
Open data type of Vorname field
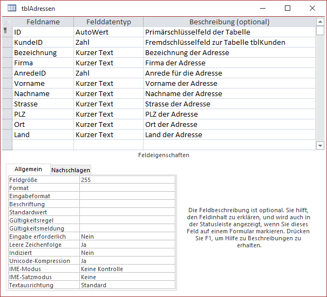click(x=108, y=83)
